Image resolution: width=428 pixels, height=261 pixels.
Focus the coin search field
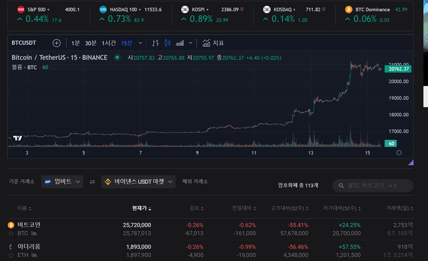point(373,186)
